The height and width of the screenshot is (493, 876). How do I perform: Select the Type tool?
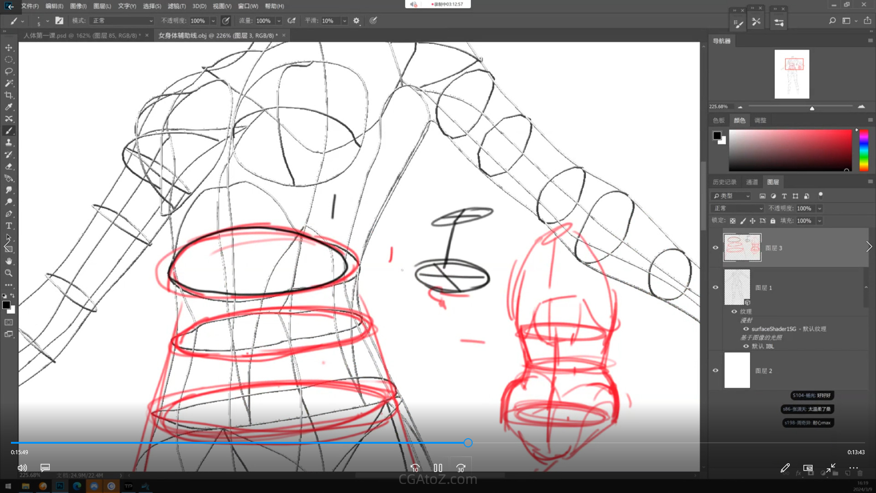(x=9, y=226)
